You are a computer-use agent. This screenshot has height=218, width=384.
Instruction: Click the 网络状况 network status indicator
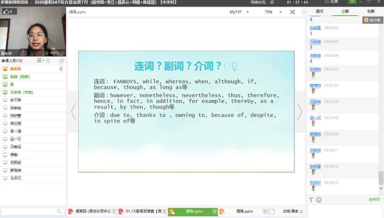tap(262, 2)
